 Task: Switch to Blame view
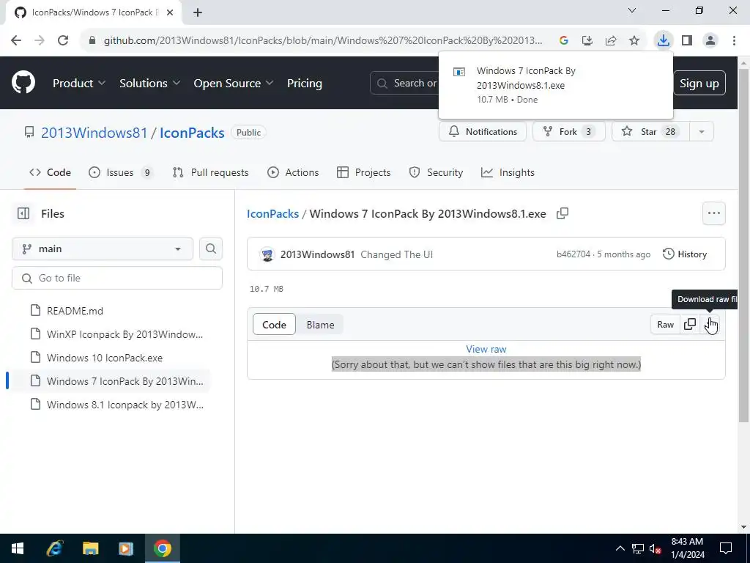click(321, 325)
